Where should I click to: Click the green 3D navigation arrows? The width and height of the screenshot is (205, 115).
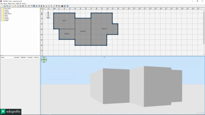[x=44, y=60]
